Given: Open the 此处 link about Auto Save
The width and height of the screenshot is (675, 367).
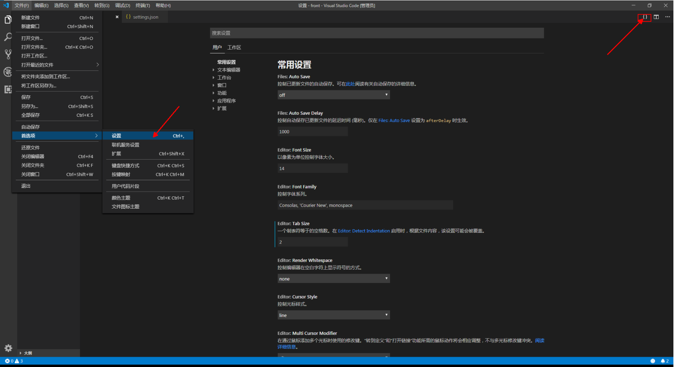Looking at the screenshot, I should [x=350, y=84].
